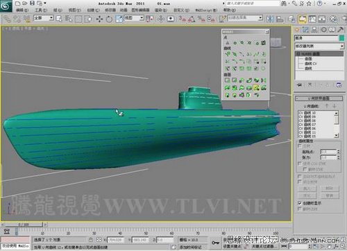
Task: Activate the Select Object tool
Action: pyautogui.click(x=59, y=19)
